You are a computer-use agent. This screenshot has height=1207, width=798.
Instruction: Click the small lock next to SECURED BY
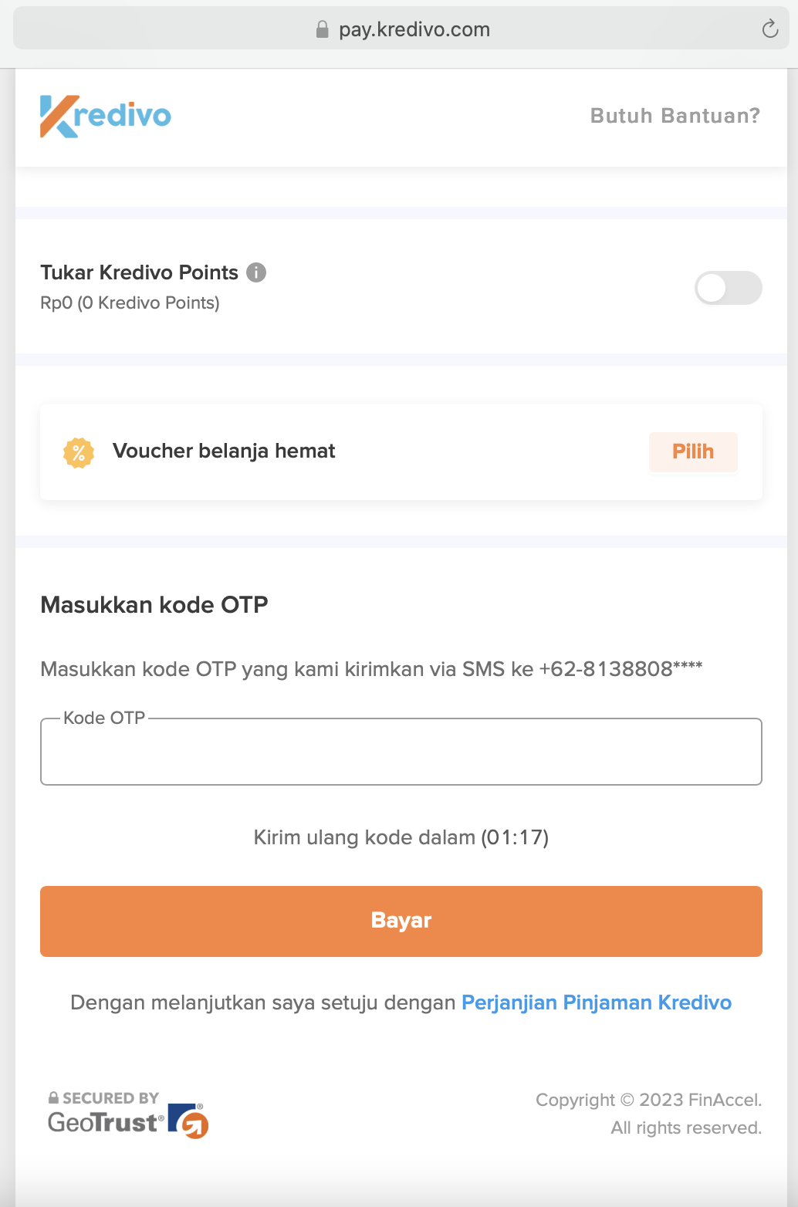53,1097
